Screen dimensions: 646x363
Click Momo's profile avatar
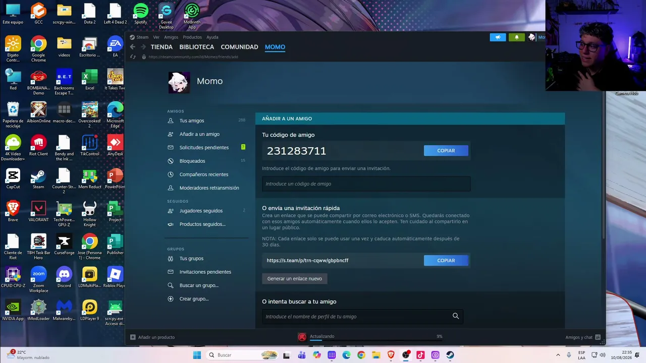[x=179, y=82]
